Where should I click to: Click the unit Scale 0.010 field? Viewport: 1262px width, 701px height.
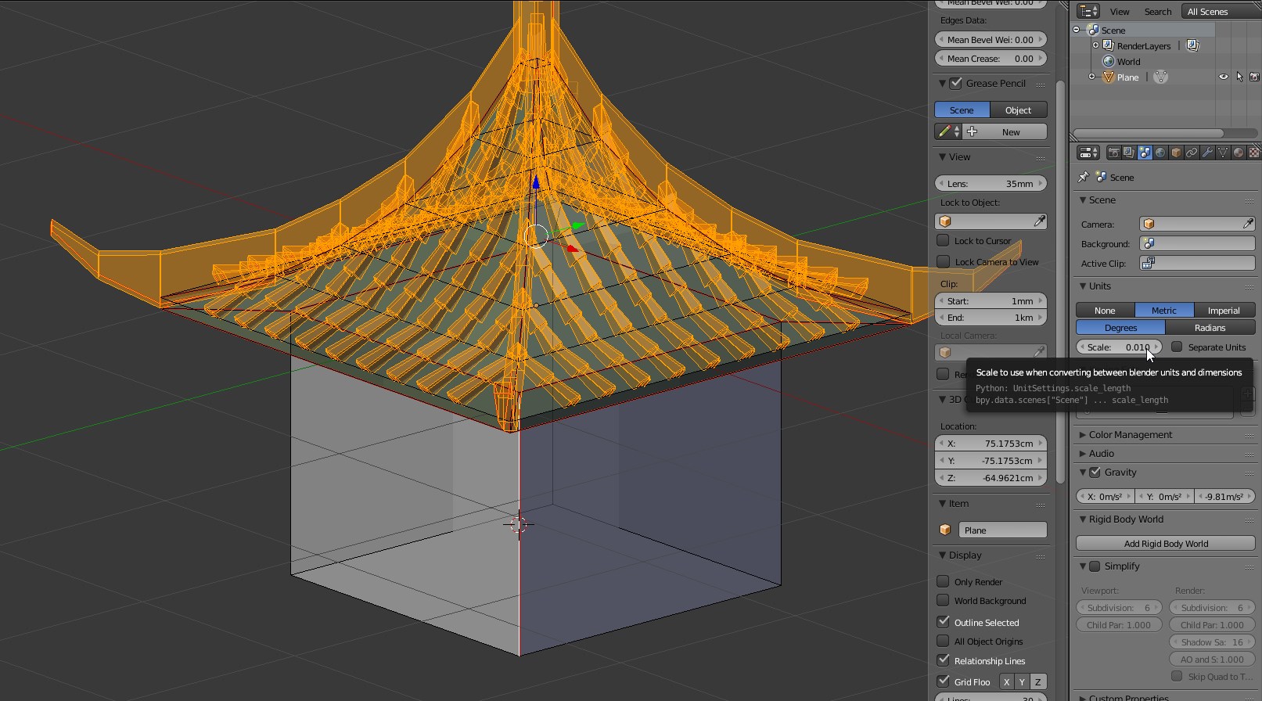(1119, 347)
